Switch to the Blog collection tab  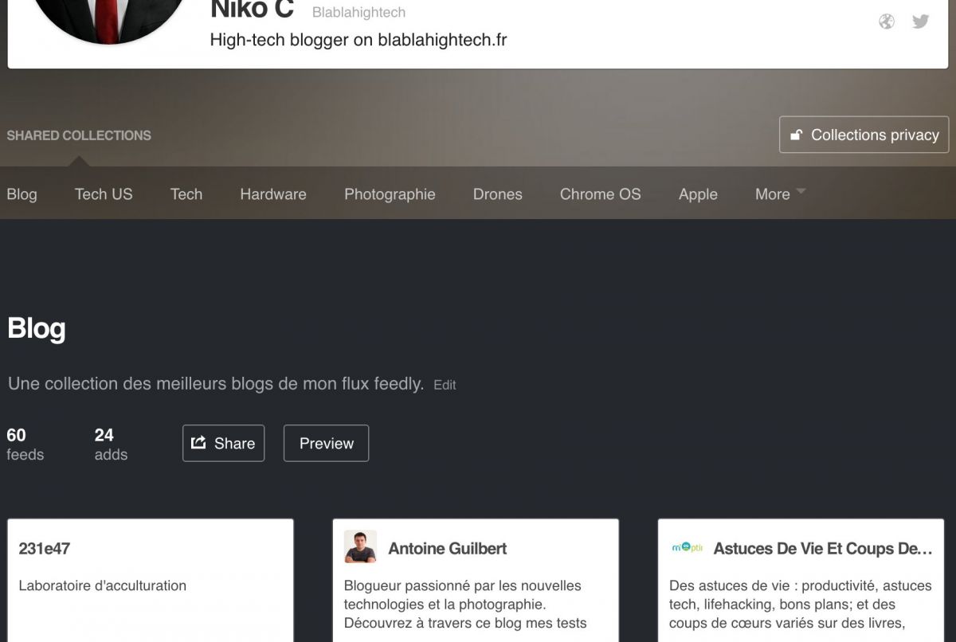pos(22,194)
